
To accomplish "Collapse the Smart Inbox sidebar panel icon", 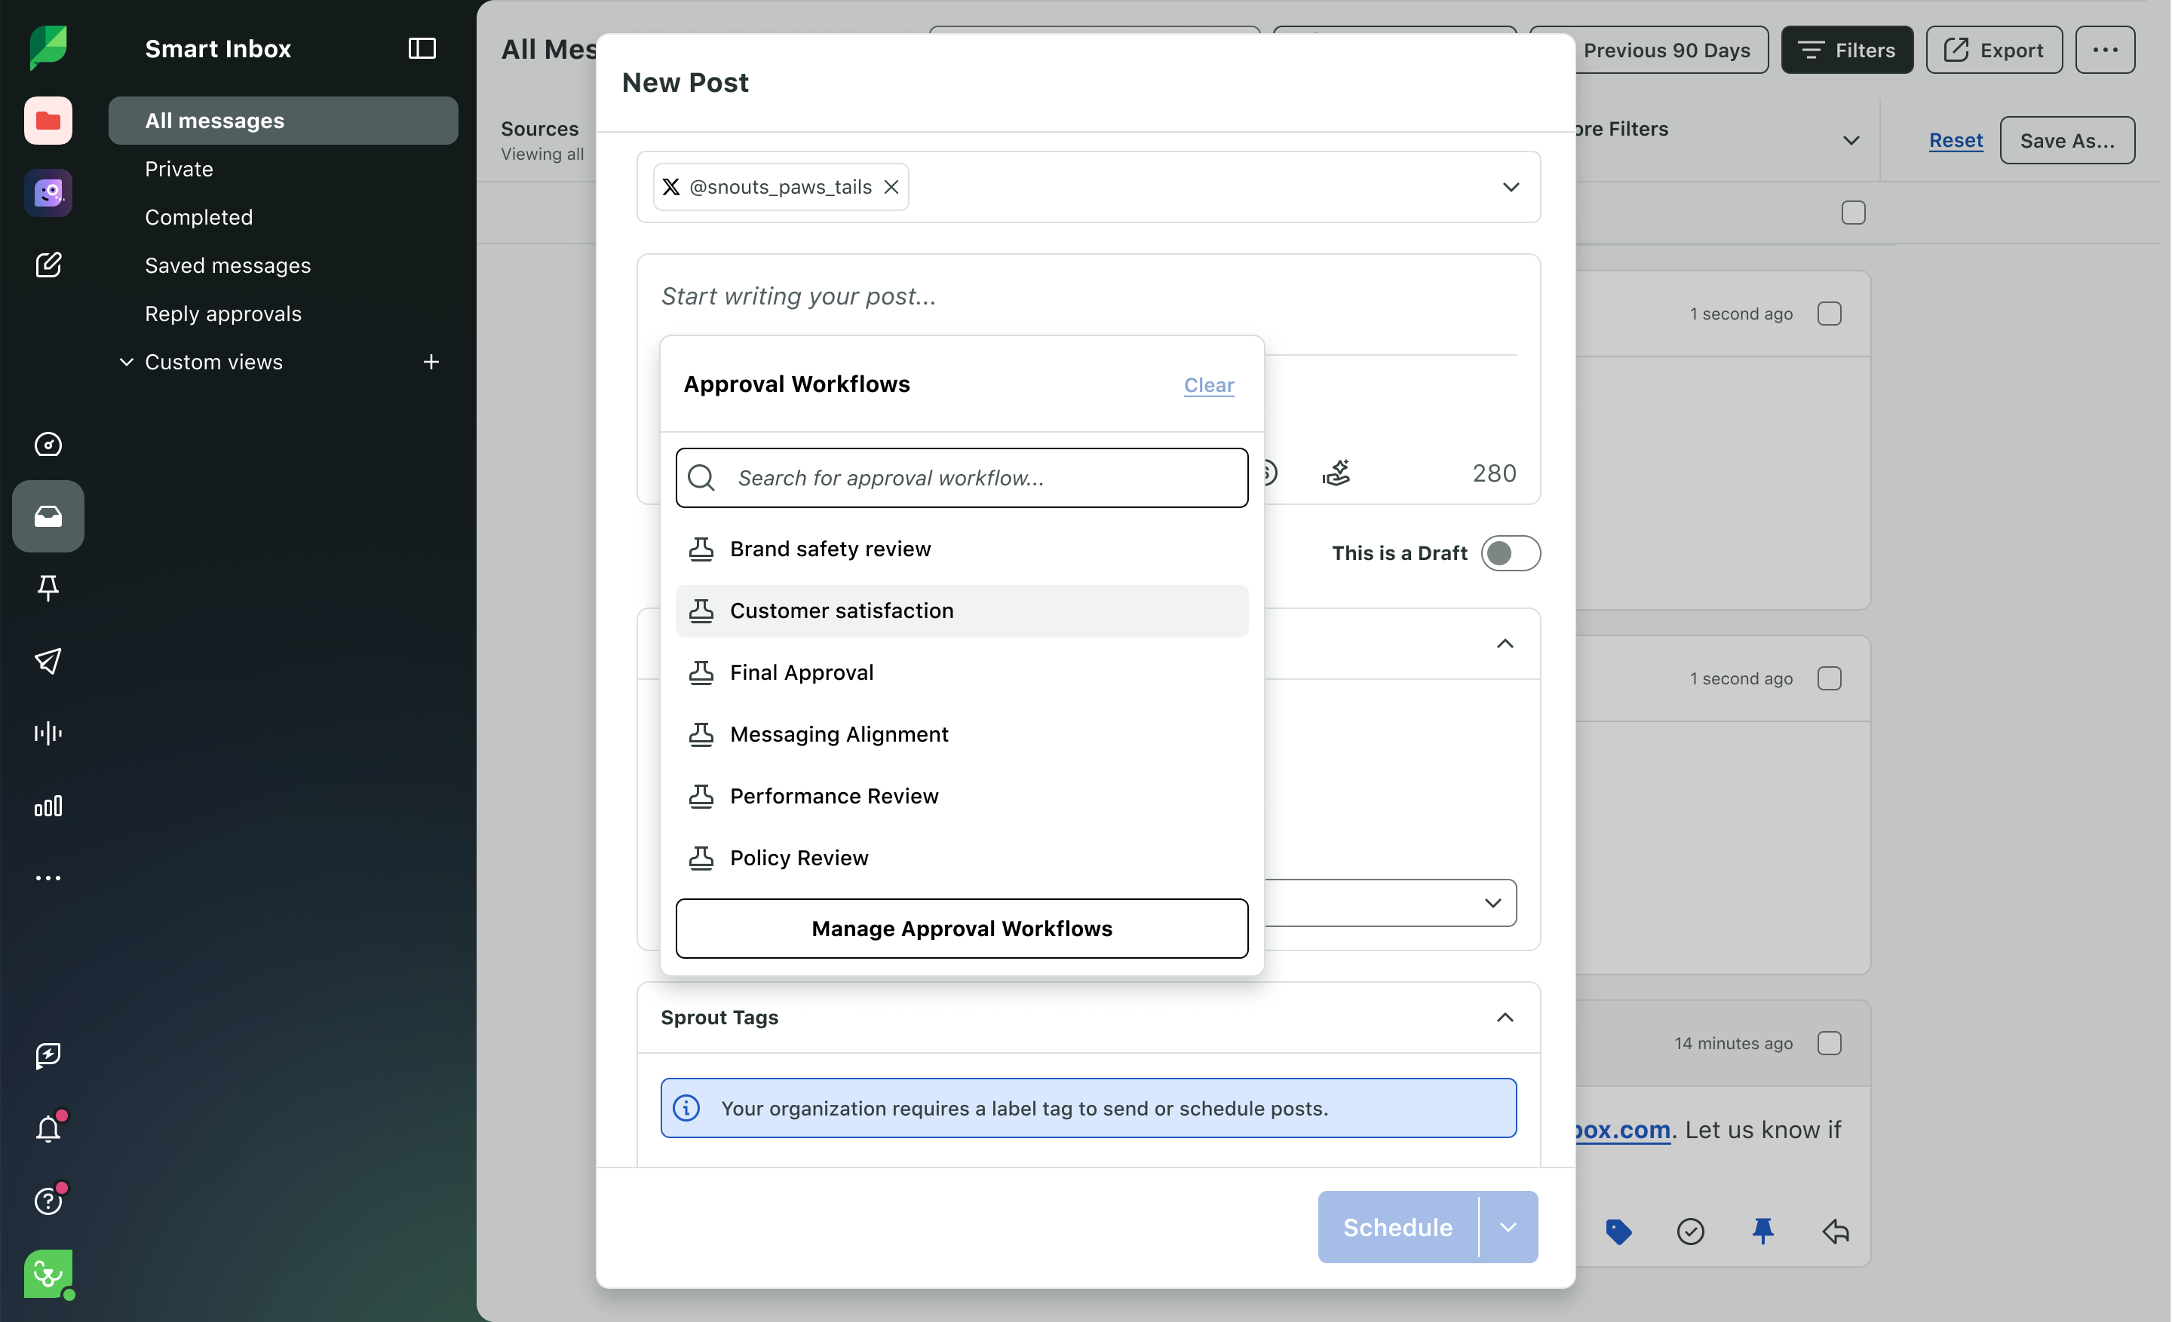I will point(422,48).
